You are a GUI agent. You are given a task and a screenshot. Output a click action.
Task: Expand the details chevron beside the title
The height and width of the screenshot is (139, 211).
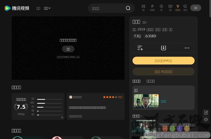145,22
